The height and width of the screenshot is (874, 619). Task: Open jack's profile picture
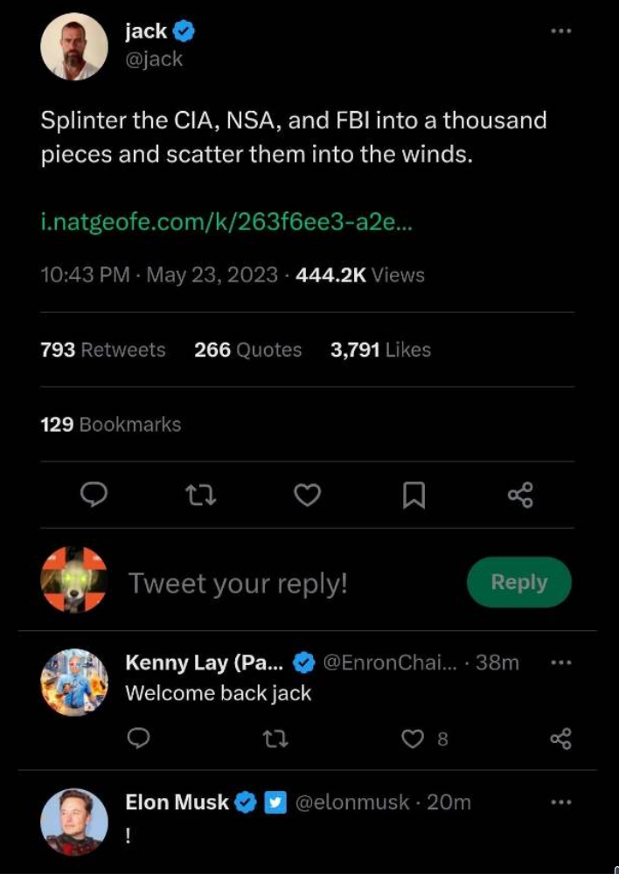(x=74, y=46)
